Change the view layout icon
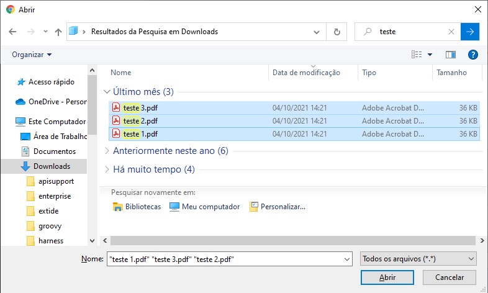The width and height of the screenshot is (488, 293). pos(417,55)
